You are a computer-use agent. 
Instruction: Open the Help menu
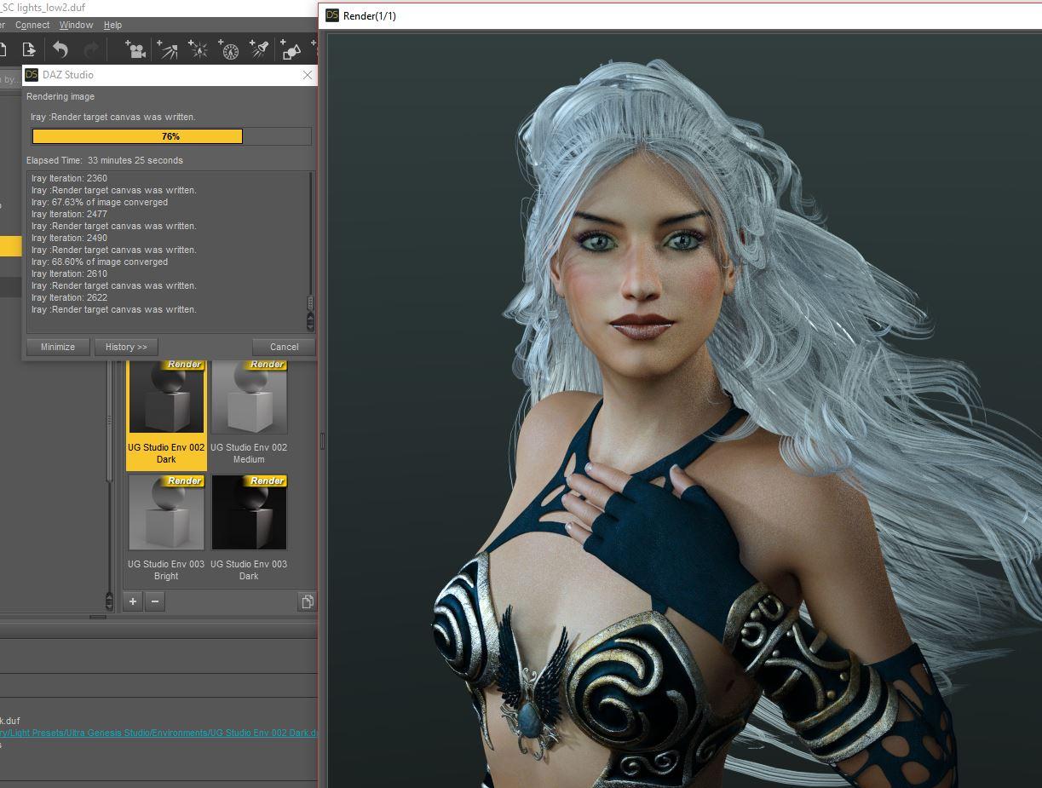click(112, 25)
